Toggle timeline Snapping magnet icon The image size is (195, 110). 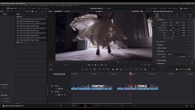[113, 69]
